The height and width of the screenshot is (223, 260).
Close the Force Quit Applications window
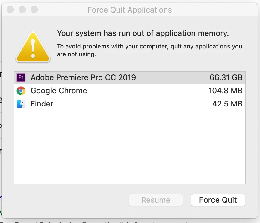tap(10, 10)
